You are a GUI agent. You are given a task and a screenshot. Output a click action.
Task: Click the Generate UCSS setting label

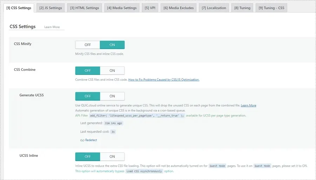pyautogui.click(x=32, y=95)
